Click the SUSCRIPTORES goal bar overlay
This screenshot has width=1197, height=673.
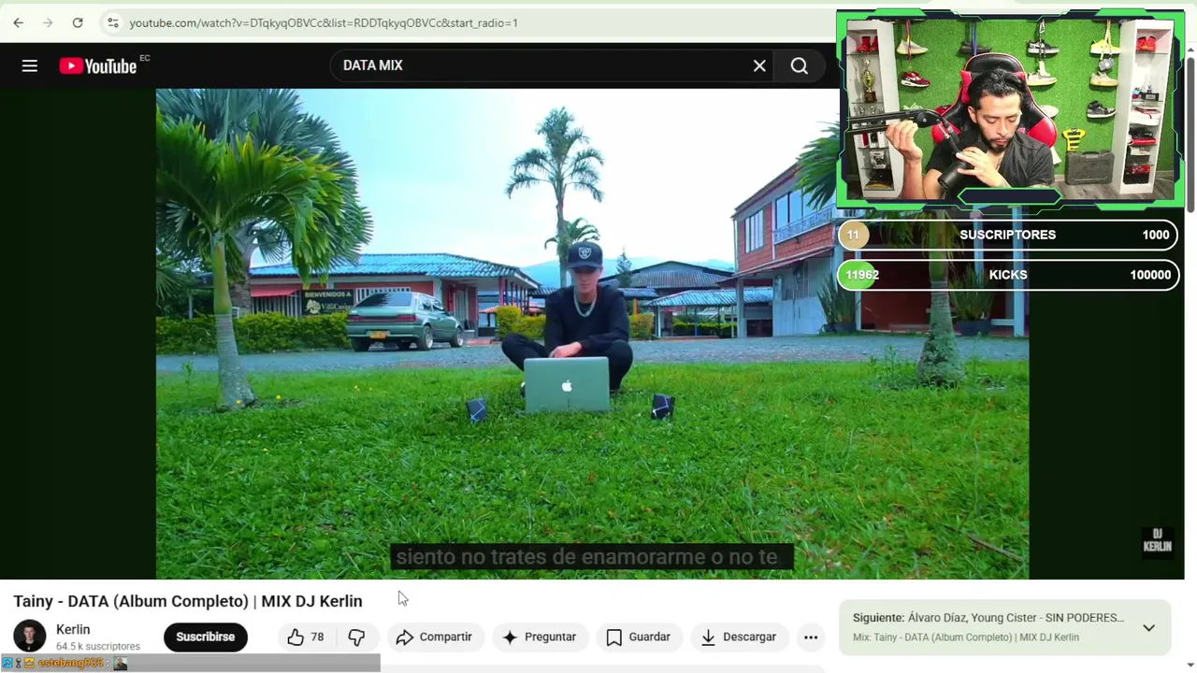(x=1008, y=235)
